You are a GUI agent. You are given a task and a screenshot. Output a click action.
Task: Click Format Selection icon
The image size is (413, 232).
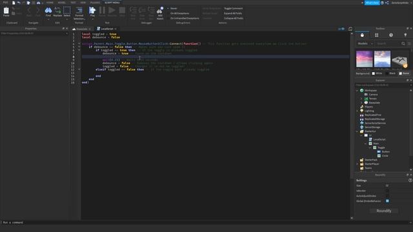coord(79,10)
